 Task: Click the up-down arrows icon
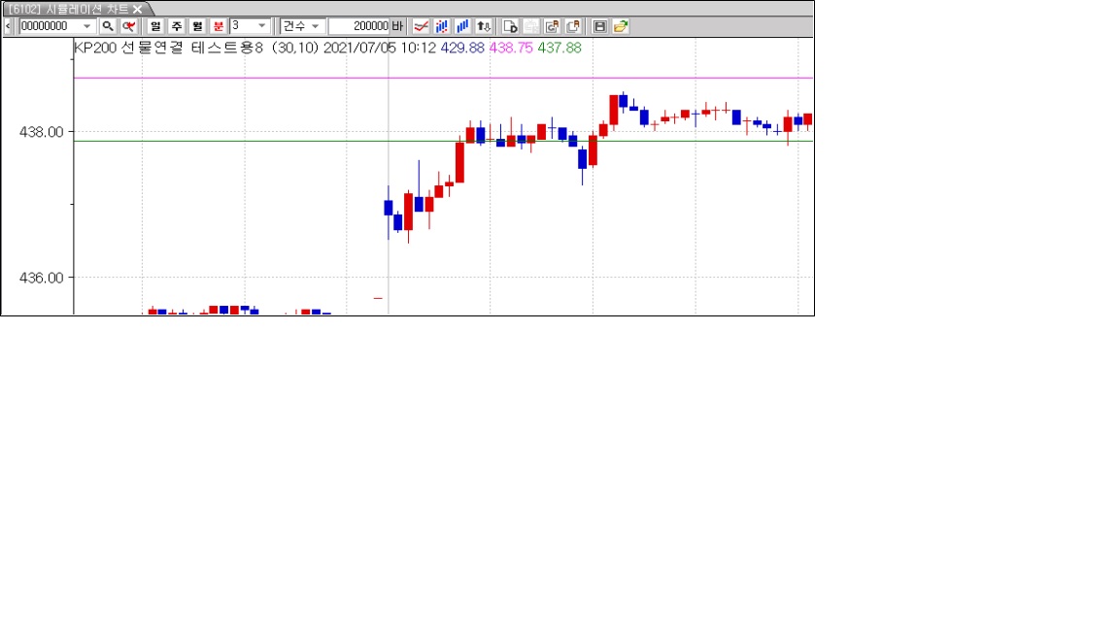coord(484,26)
